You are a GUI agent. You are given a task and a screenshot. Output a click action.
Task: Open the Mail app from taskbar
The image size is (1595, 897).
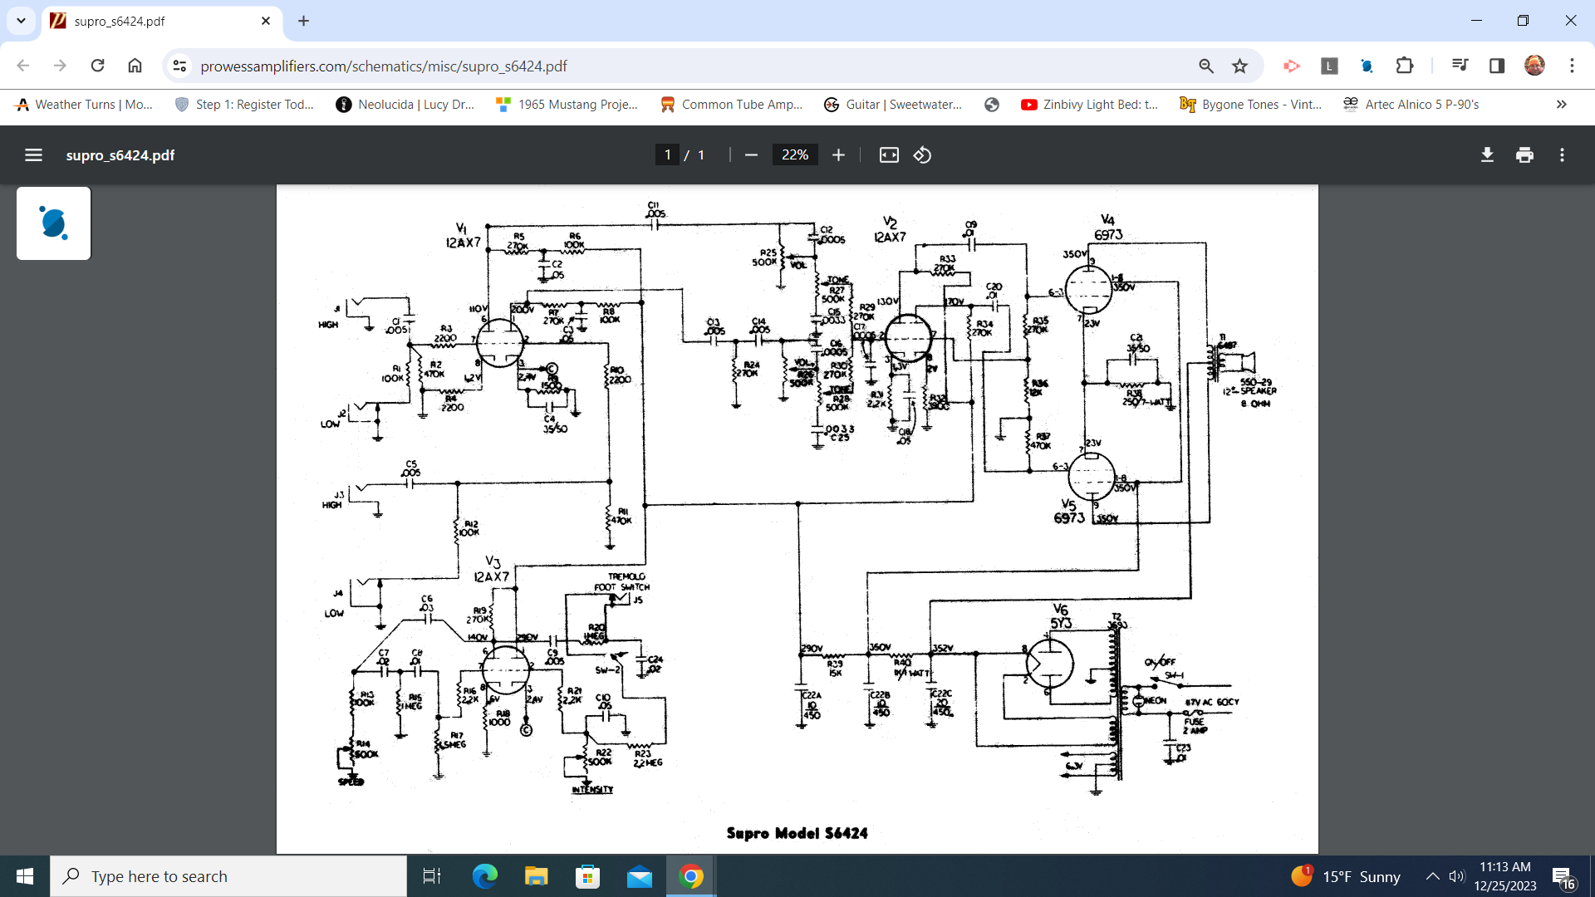[639, 876]
